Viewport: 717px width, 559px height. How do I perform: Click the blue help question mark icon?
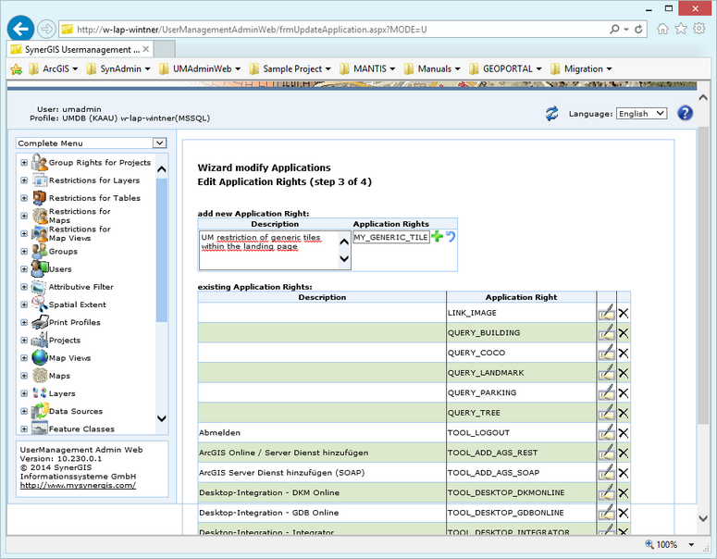[685, 113]
